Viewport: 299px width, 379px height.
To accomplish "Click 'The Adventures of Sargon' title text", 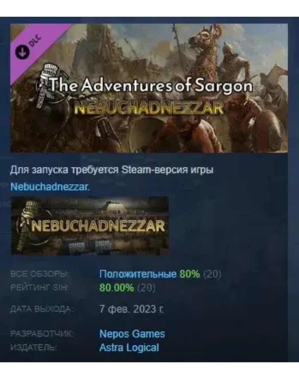I will click(150, 86).
